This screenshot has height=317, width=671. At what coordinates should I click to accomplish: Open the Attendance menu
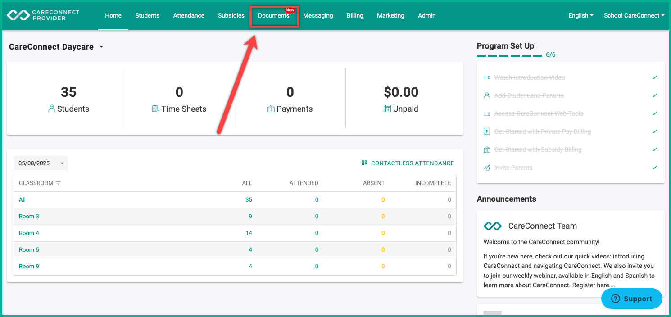(x=189, y=15)
